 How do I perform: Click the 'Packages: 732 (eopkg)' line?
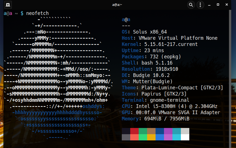(151, 57)
